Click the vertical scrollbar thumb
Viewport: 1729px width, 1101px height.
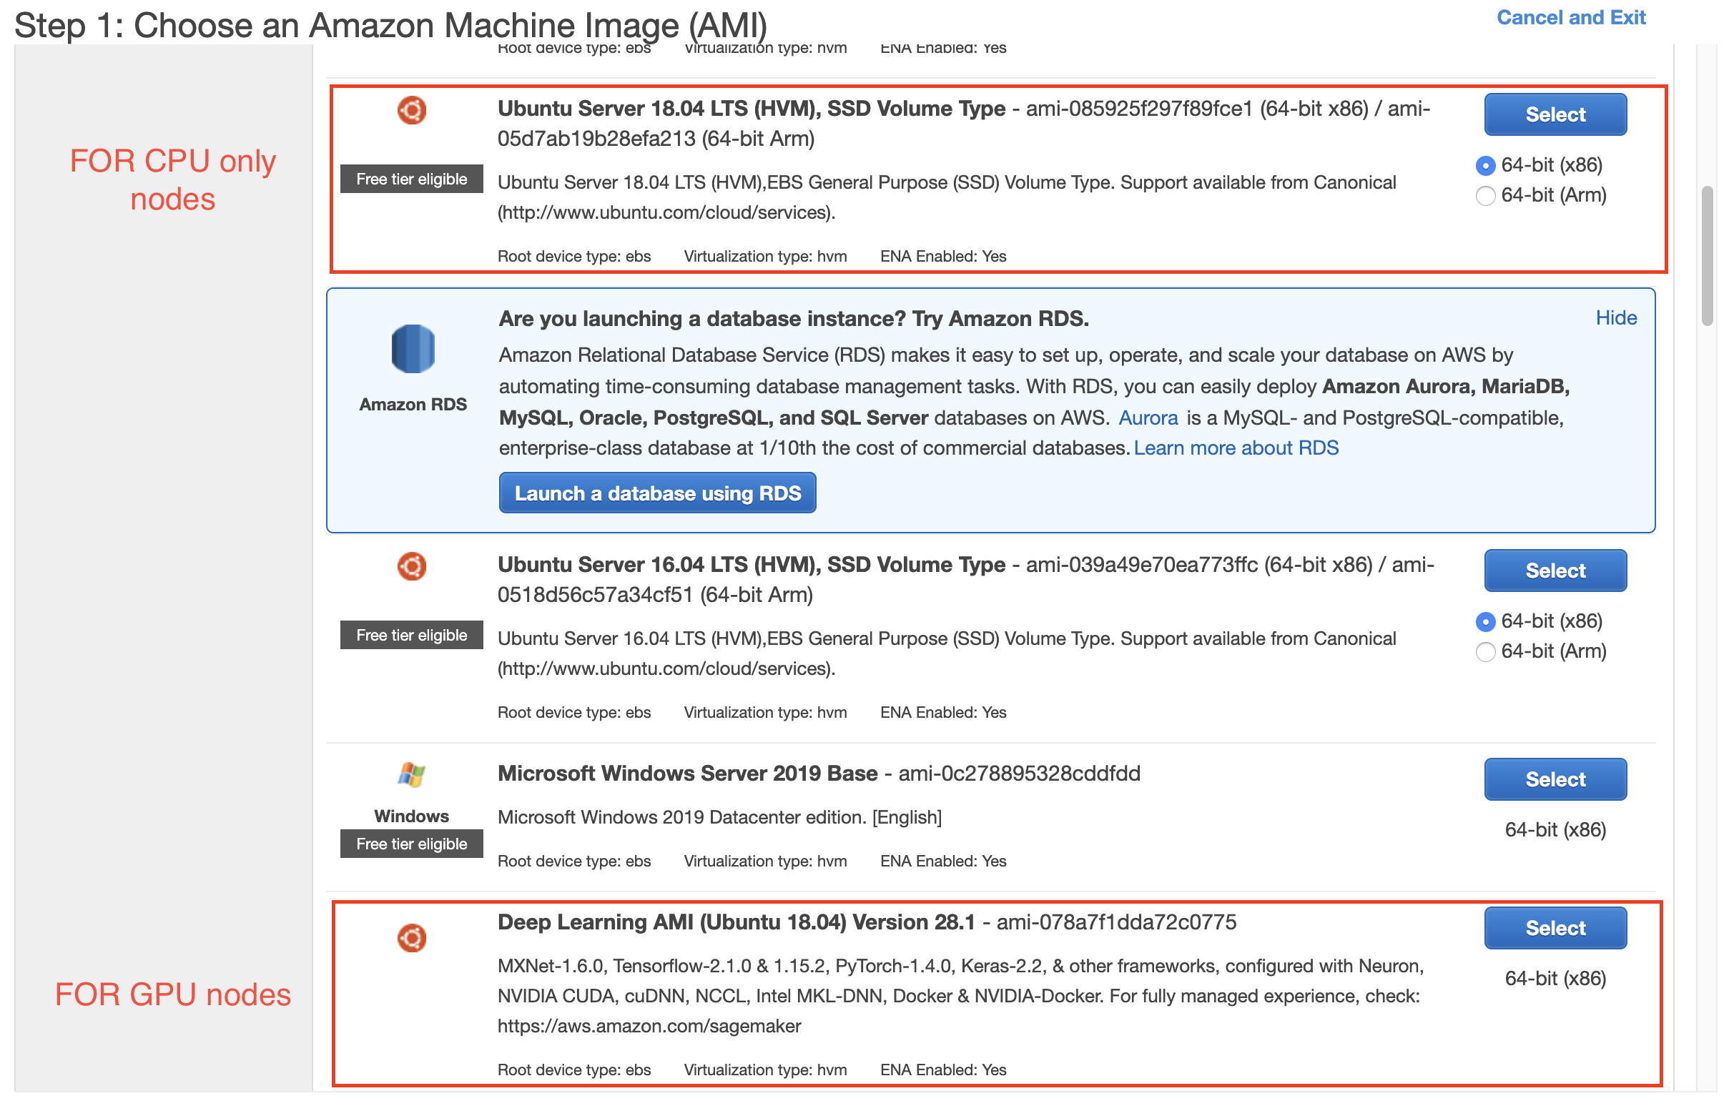tap(1707, 256)
